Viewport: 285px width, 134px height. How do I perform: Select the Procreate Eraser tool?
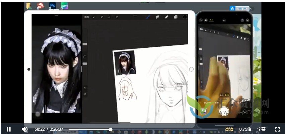166,17
